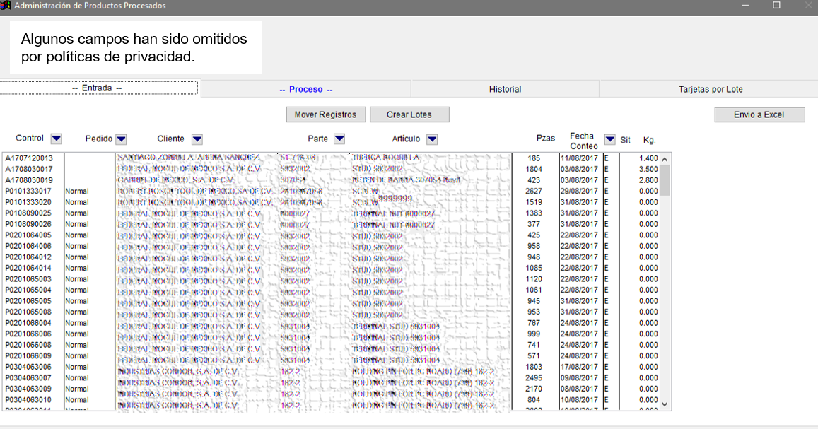Open the Historial tab

click(x=505, y=89)
